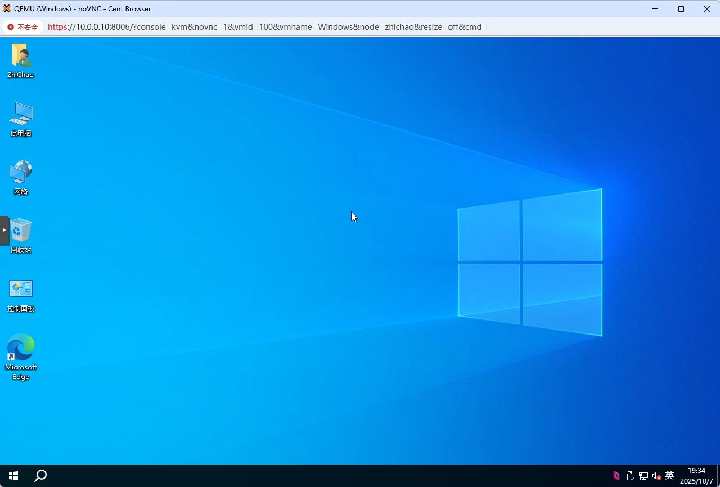Maximize the Cent Browser window
Image resolution: width=720 pixels, height=487 pixels.
click(681, 9)
